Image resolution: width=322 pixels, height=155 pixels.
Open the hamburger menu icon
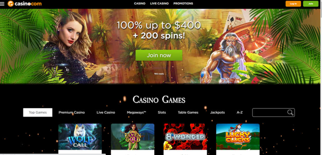point(2,4)
